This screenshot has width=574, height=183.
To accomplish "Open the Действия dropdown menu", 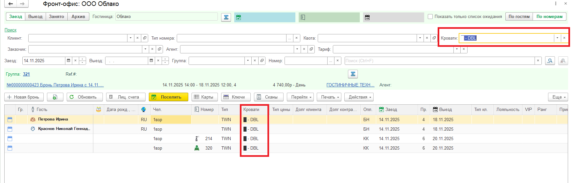I will point(360,97).
